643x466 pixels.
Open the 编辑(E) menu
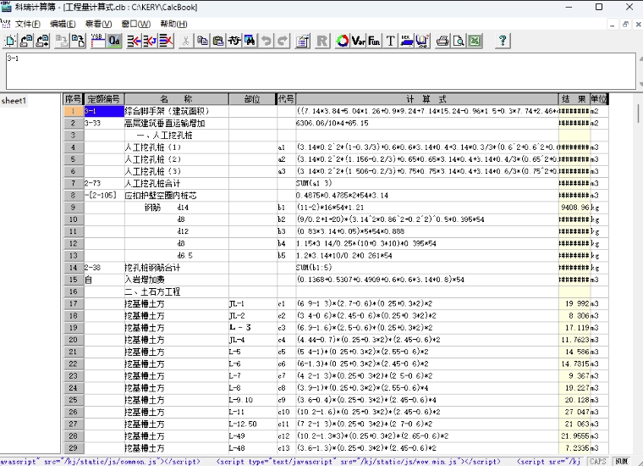[63, 23]
